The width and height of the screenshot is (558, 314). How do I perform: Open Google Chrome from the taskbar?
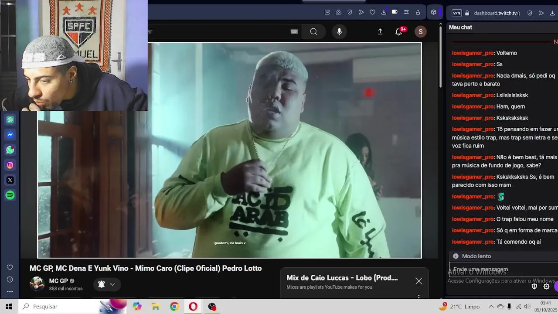point(174,307)
